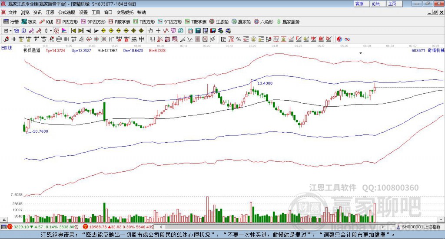This screenshot has height=239, width=445.
Task: Open the 资讯 menu
Action: tap(37, 13)
